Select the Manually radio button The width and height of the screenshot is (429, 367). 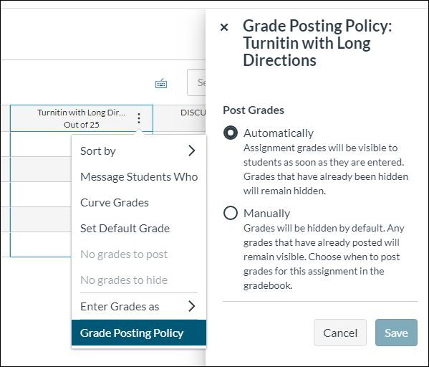(x=231, y=213)
